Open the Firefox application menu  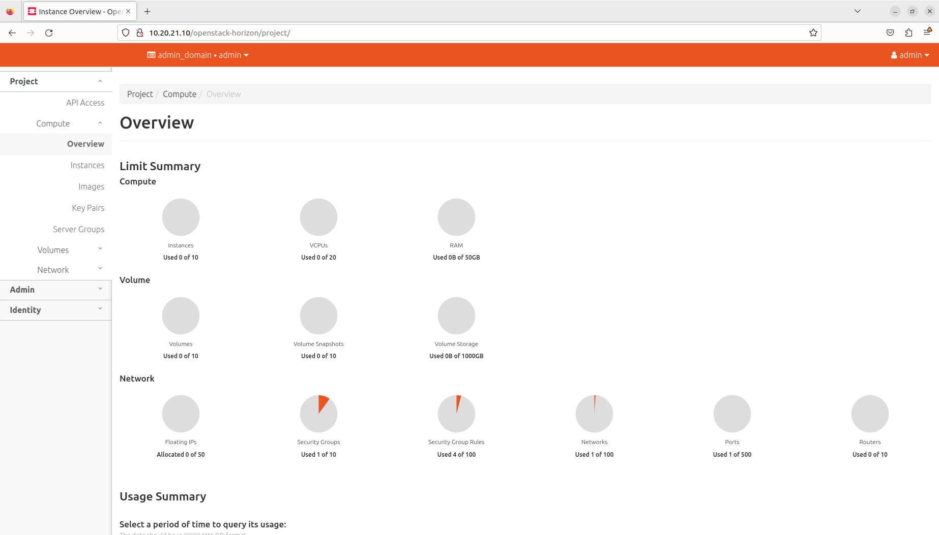pyautogui.click(x=928, y=33)
